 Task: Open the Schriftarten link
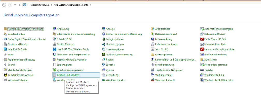(x=211, y=59)
